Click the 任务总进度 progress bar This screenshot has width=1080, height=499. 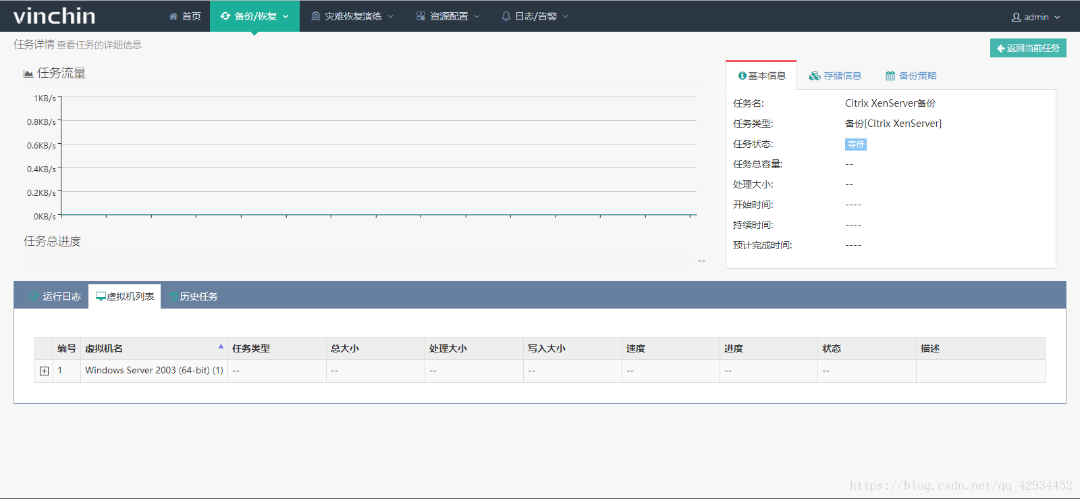(x=358, y=261)
